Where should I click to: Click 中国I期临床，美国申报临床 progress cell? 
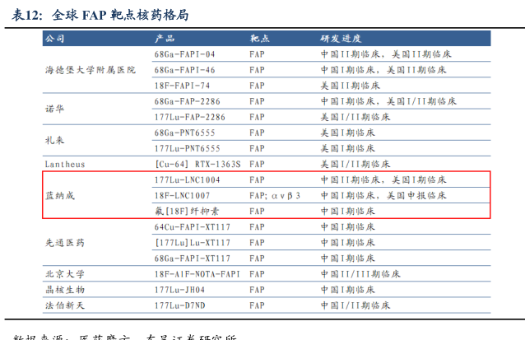pyautogui.click(x=383, y=196)
